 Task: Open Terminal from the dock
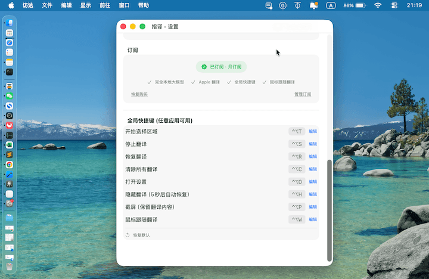10,72
